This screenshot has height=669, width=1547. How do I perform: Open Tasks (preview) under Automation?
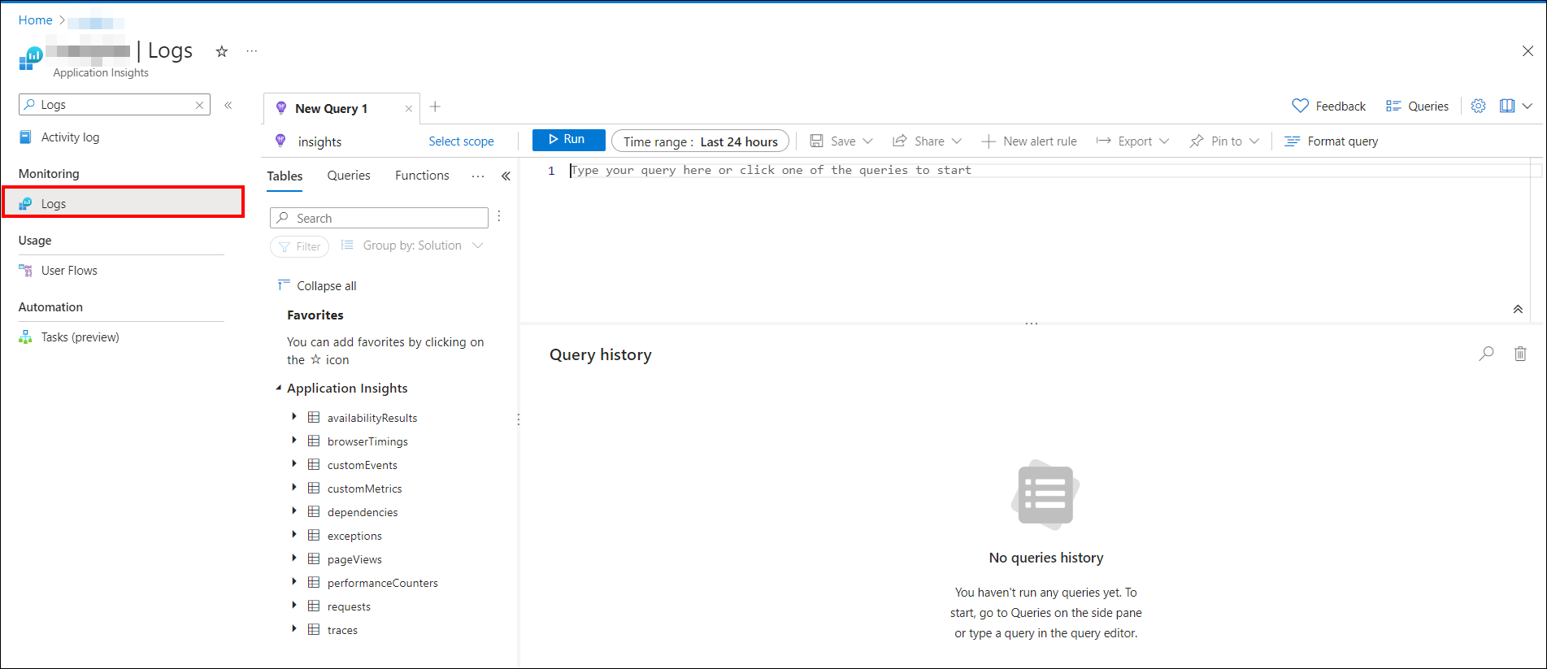tap(80, 337)
